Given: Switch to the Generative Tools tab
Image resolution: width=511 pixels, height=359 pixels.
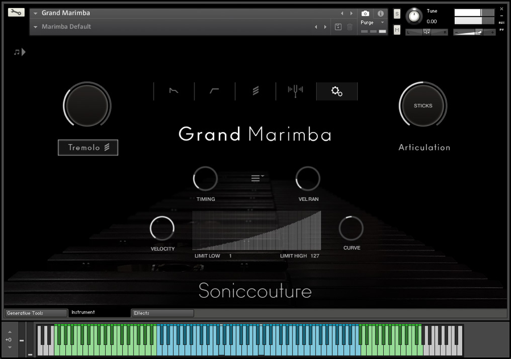Looking at the screenshot, I should tap(36, 313).
